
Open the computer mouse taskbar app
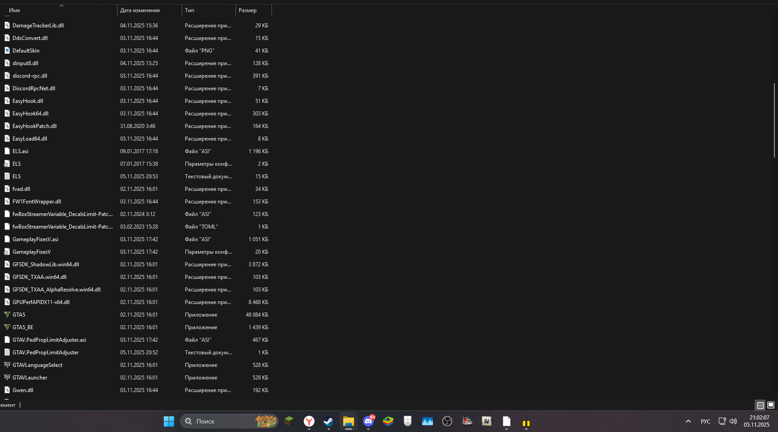[x=408, y=421]
